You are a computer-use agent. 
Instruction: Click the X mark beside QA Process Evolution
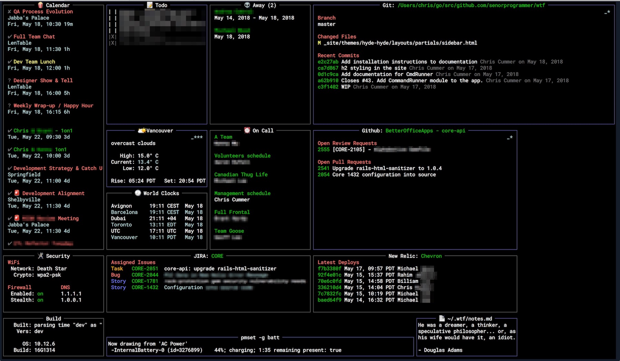click(10, 12)
